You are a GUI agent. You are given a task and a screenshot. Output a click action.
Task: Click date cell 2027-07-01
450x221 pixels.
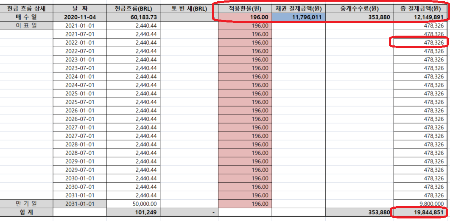(x=80, y=136)
